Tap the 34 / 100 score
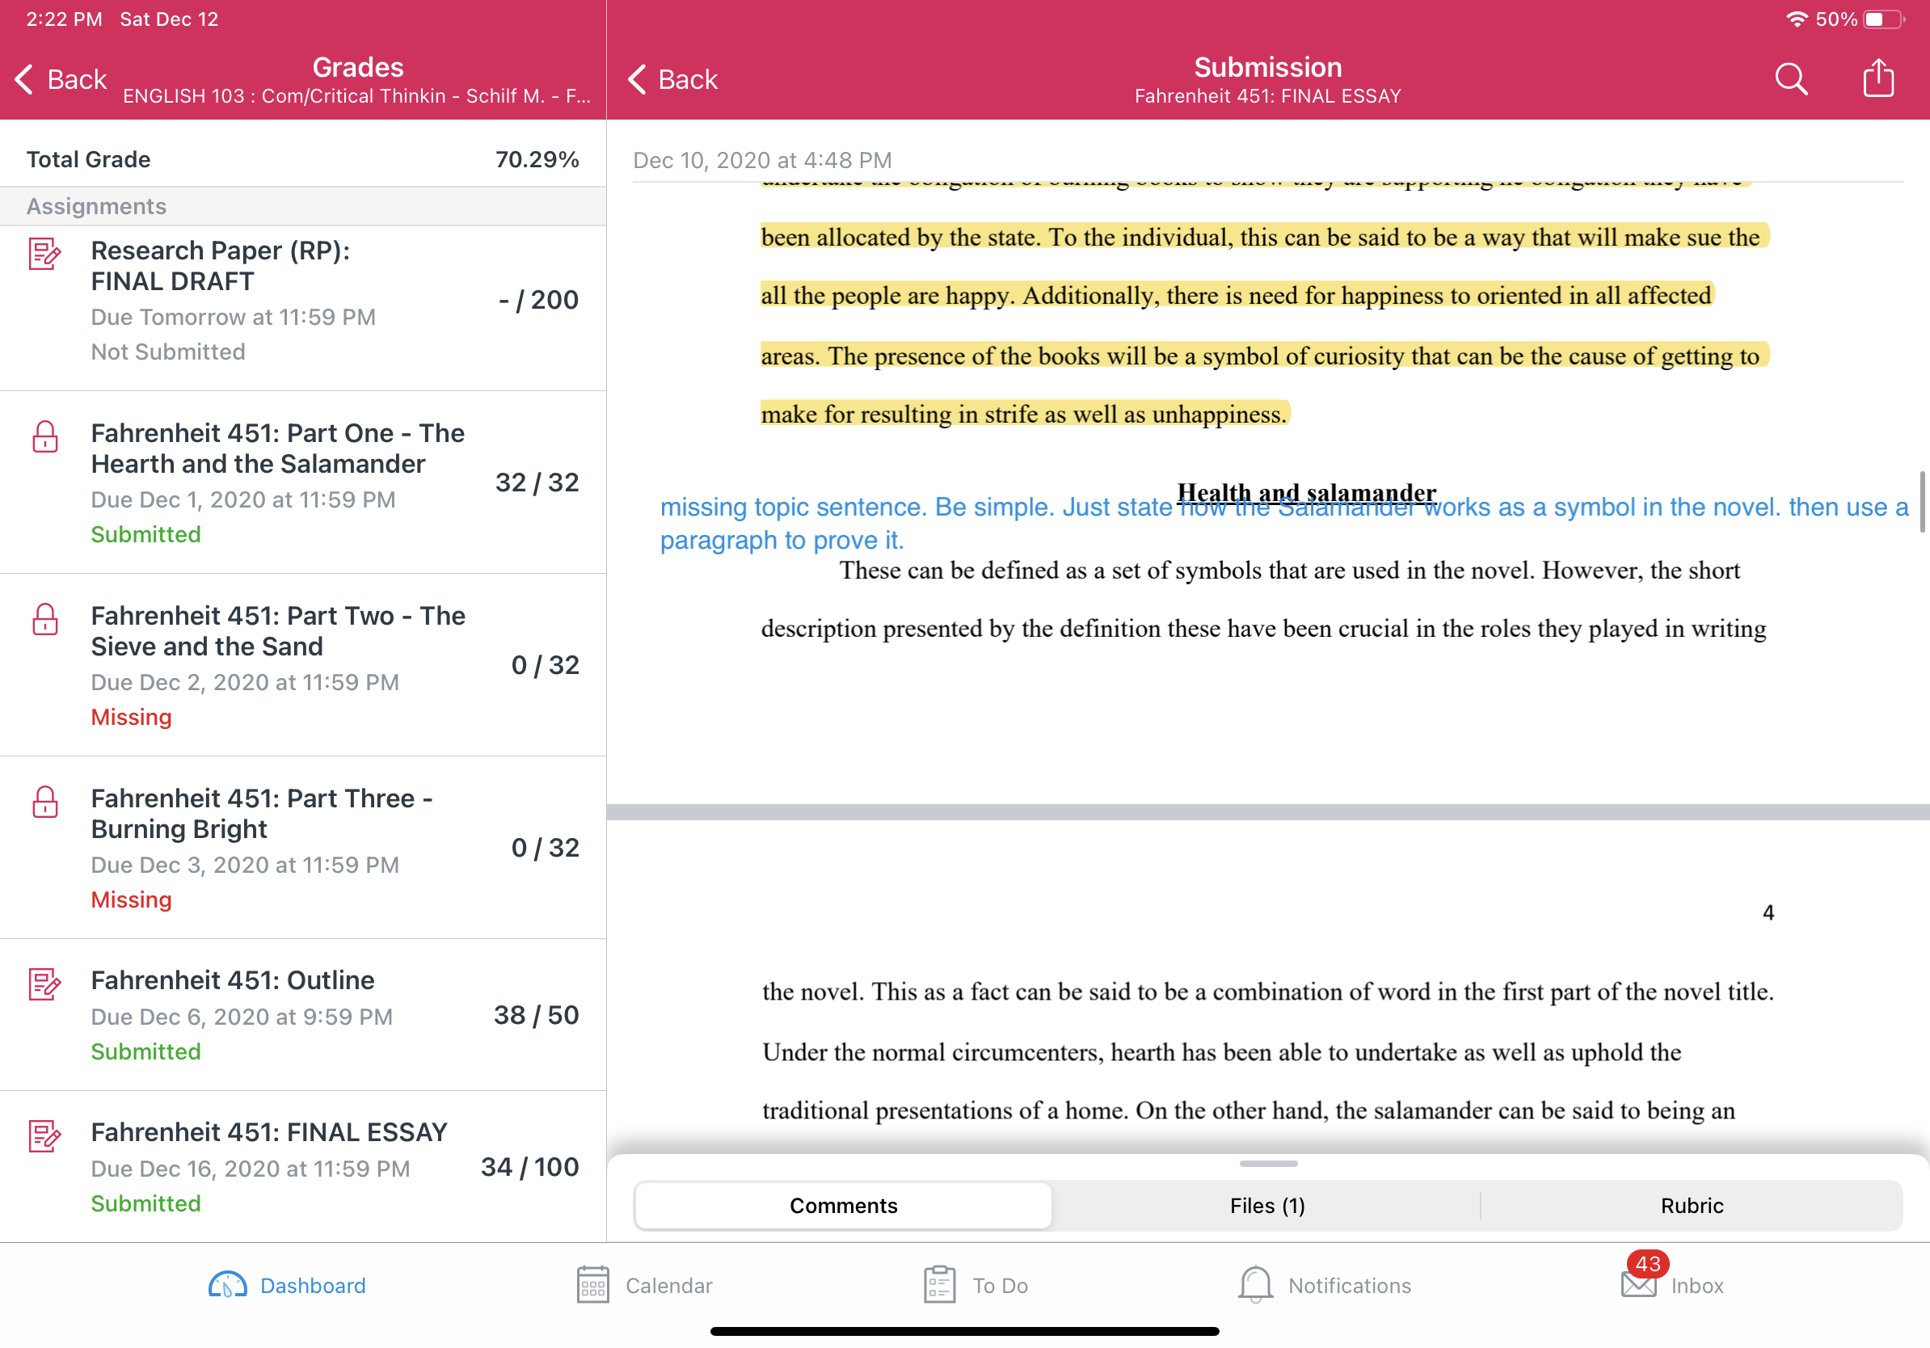The height and width of the screenshot is (1348, 1930). [x=529, y=1166]
